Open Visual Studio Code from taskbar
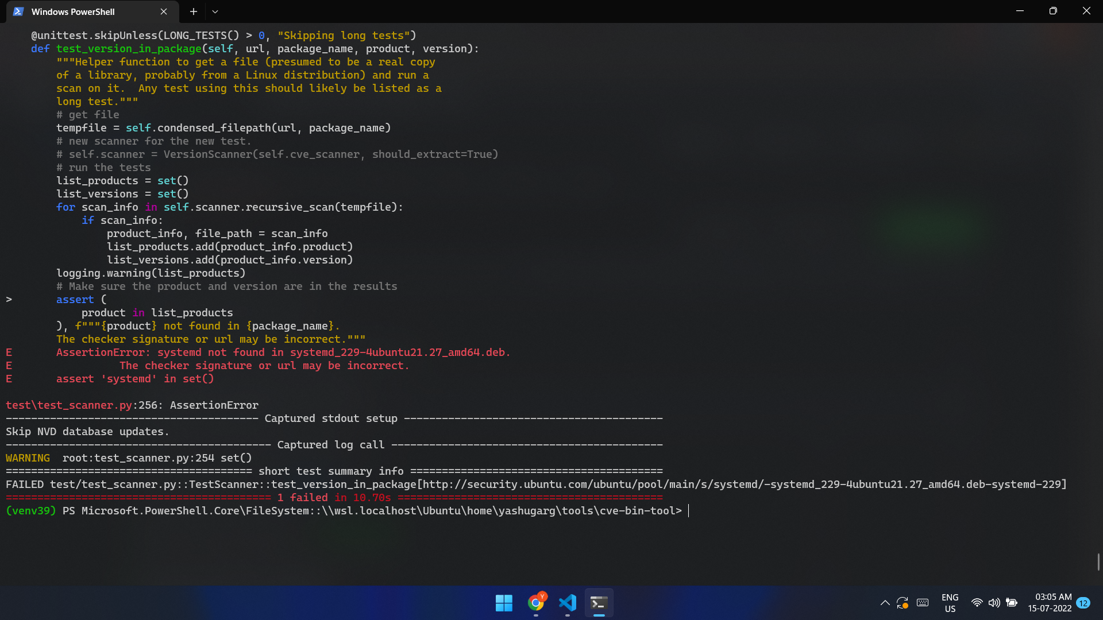The height and width of the screenshot is (620, 1103). pyautogui.click(x=568, y=603)
